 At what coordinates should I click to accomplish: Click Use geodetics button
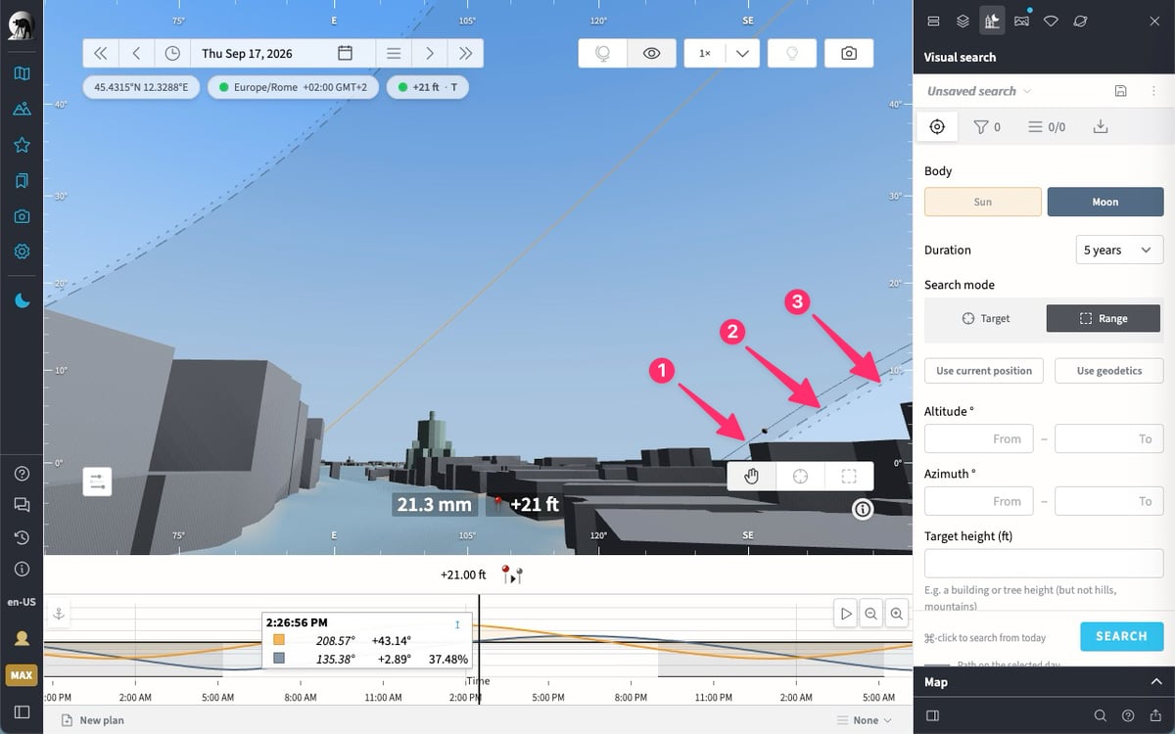1109,371
